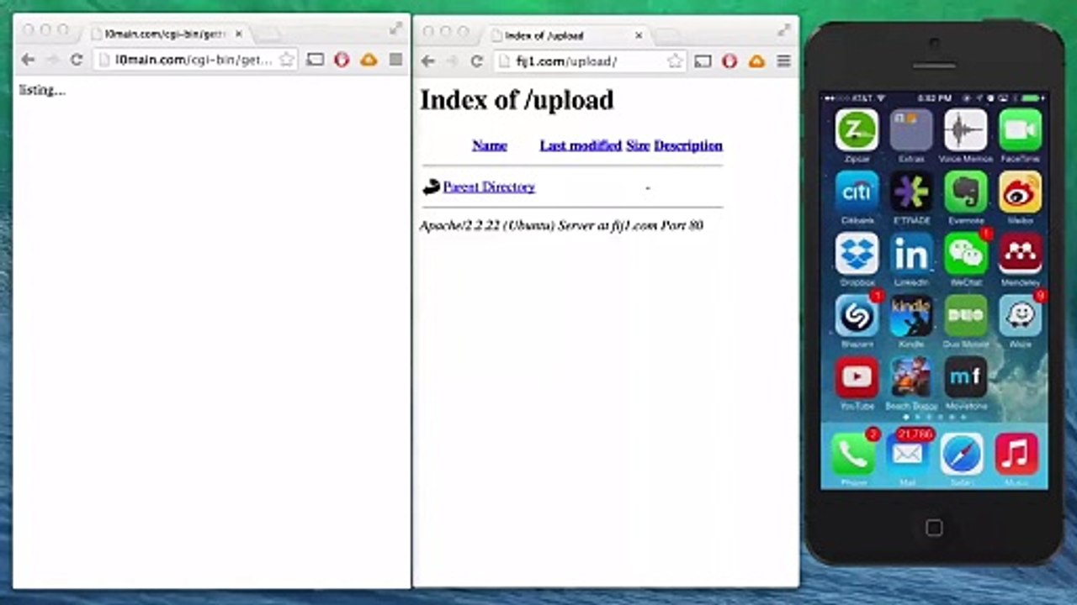This screenshot has width=1077, height=605.
Task: Close the "Index of /upload" tab
Action: 639,35
